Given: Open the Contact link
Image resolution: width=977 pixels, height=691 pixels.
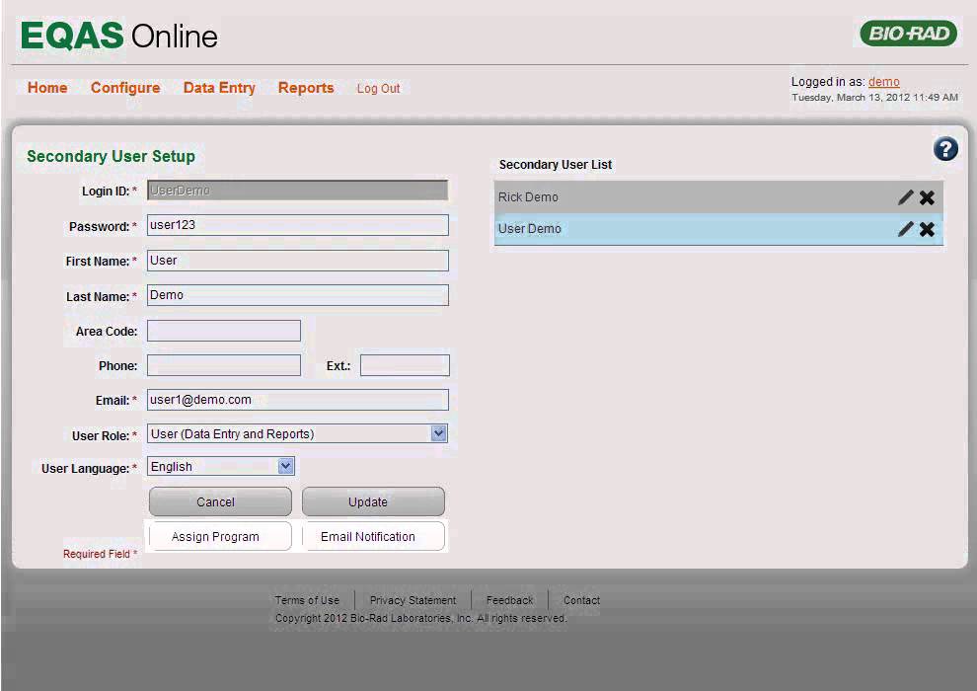Looking at the screenshot, I should tap(582, 600).
